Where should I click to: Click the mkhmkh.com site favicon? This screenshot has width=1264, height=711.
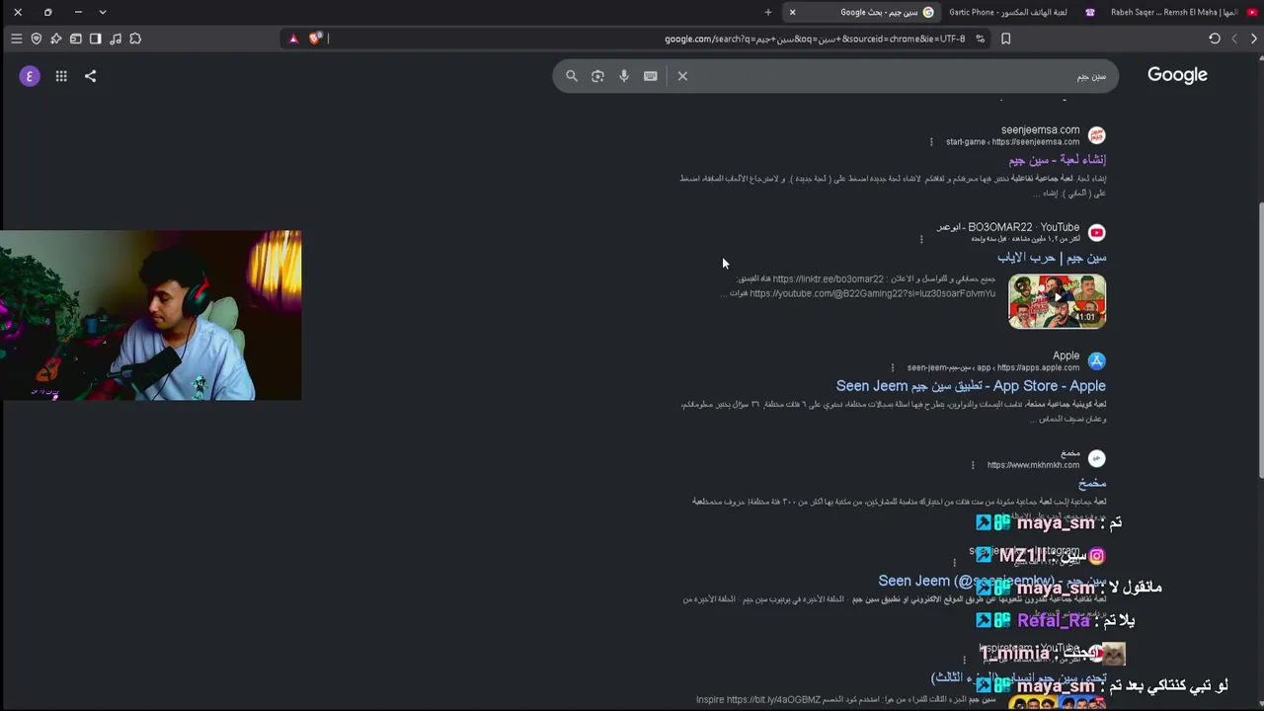pos(1096,458)
